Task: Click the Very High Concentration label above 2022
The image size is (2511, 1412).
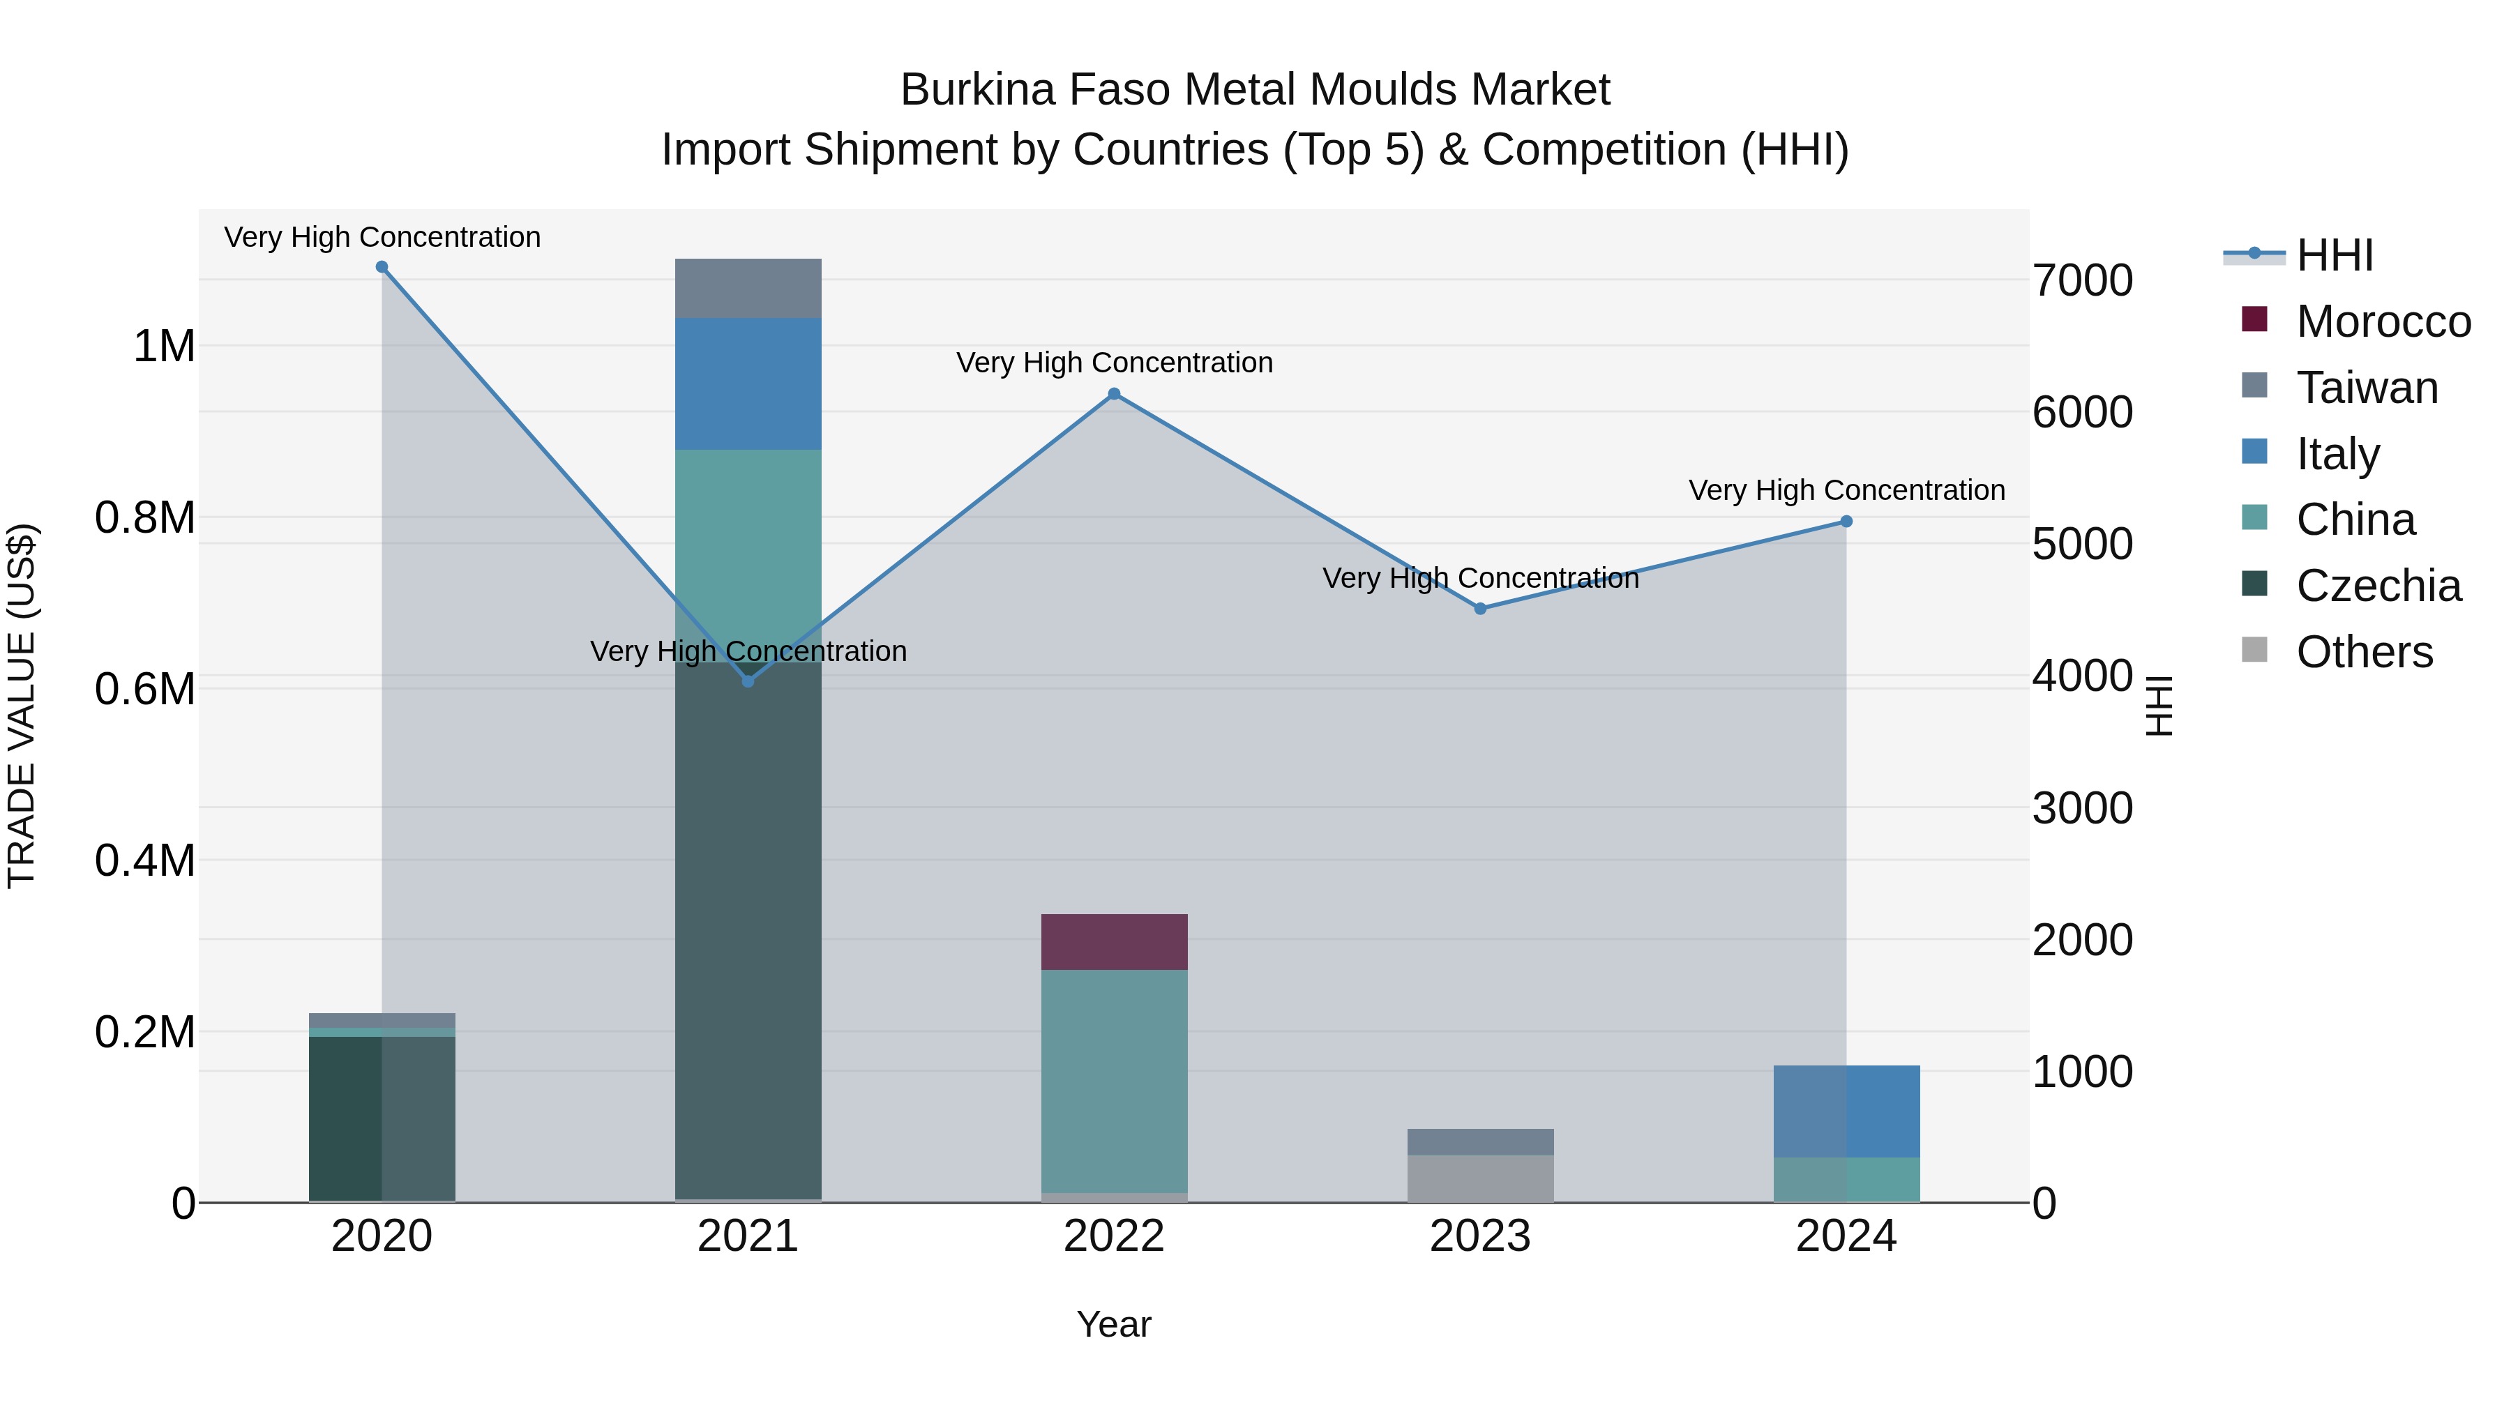Action: pyautogui.click(x=1114, y=363)
